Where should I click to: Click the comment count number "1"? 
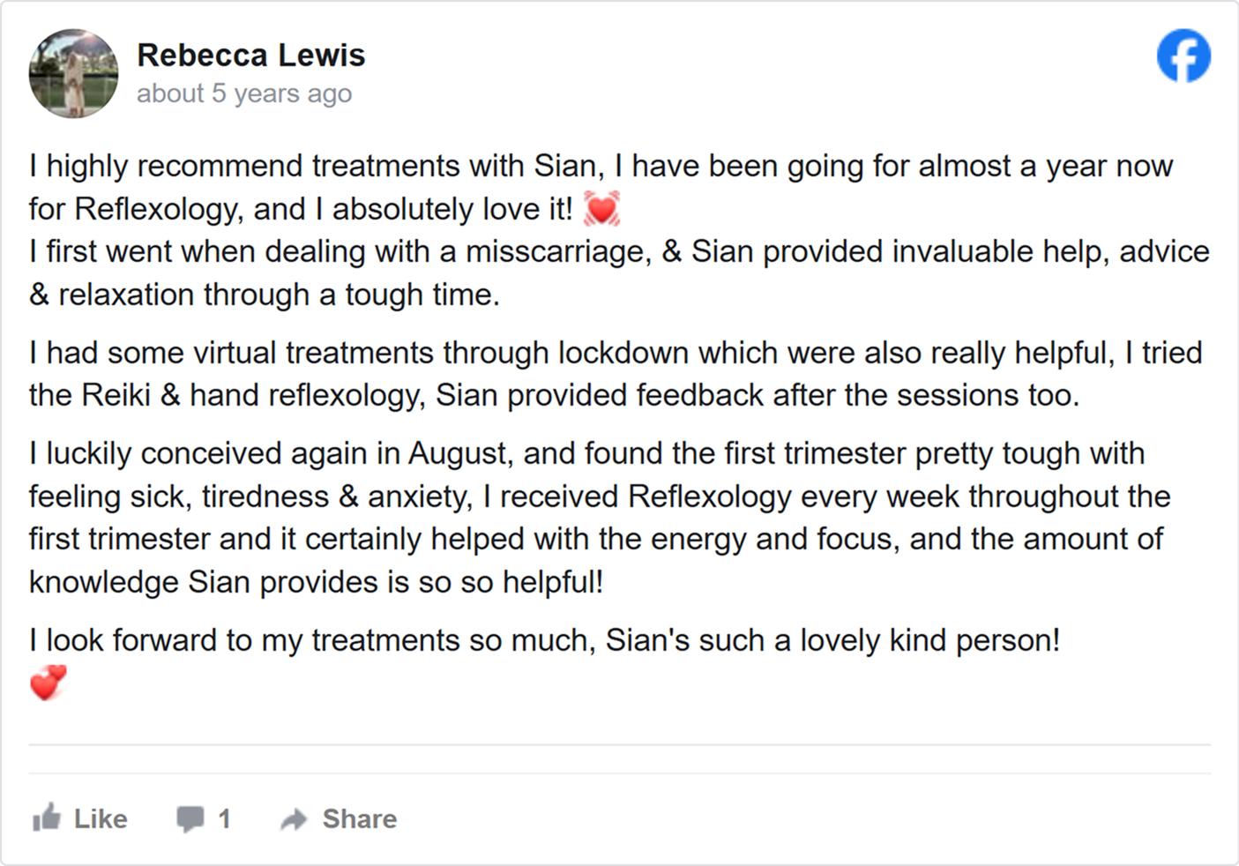(224, 819)
